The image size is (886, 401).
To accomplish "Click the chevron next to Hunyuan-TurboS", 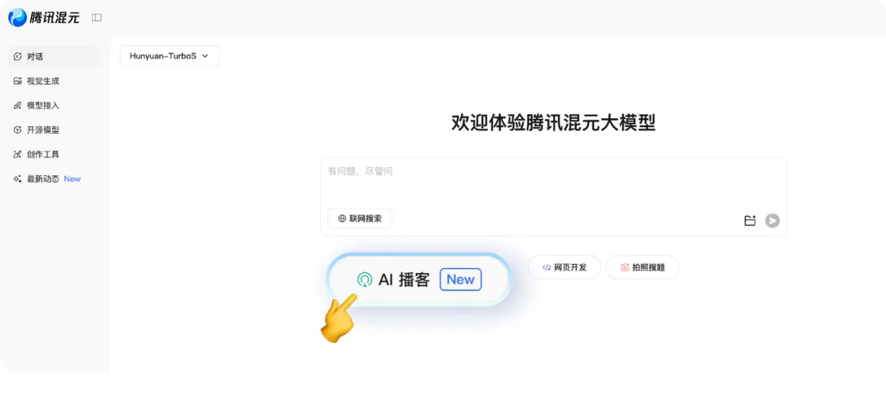I will [205, 56].
